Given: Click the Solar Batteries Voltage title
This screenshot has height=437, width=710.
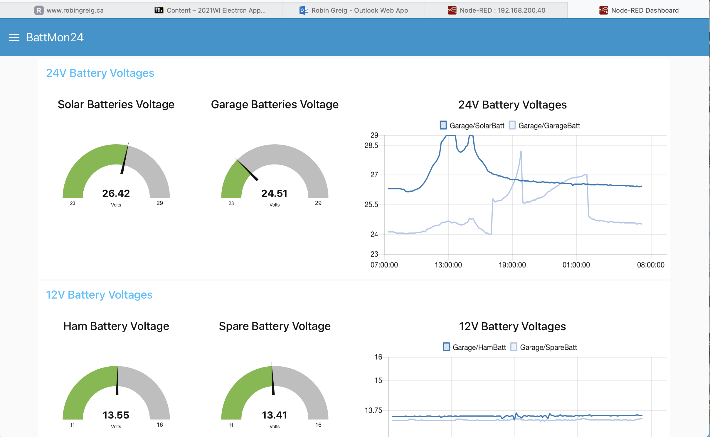Looking at the screenshot, I should pyautogui.click(x=116, y=105).
